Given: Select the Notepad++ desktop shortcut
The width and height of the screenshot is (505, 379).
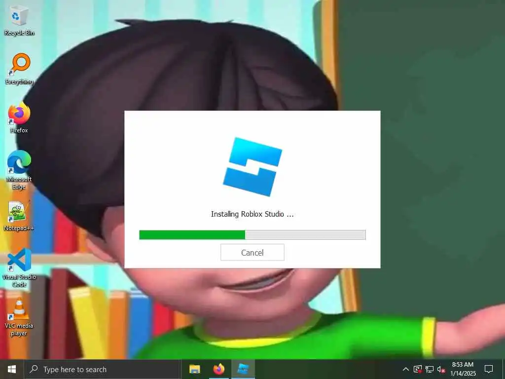Looking at the screenshot, I should pos(19,216).
